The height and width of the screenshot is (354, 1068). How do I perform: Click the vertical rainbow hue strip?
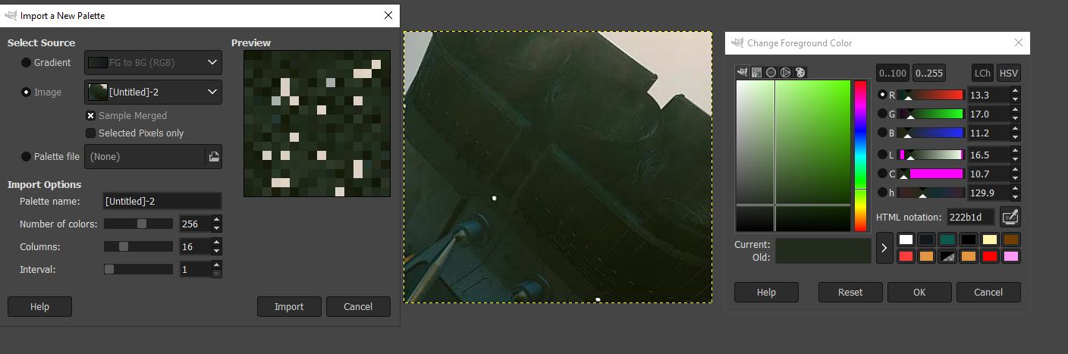860,155
